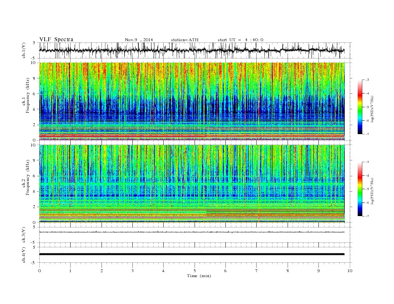Click time axis tick label "9"
394x304 pixels.
tap(318, 271)
